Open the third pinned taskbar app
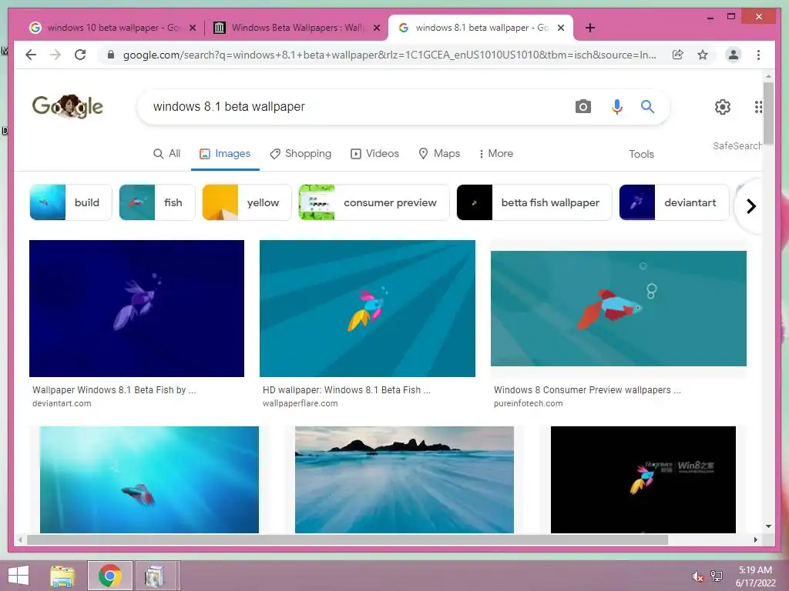 click(x=154, y=576)
